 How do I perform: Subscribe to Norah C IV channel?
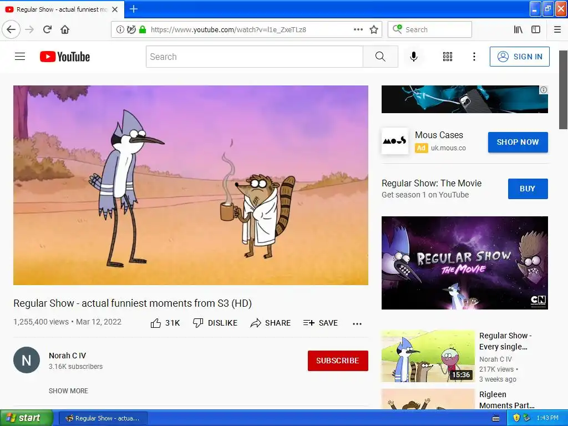[338, 361]
